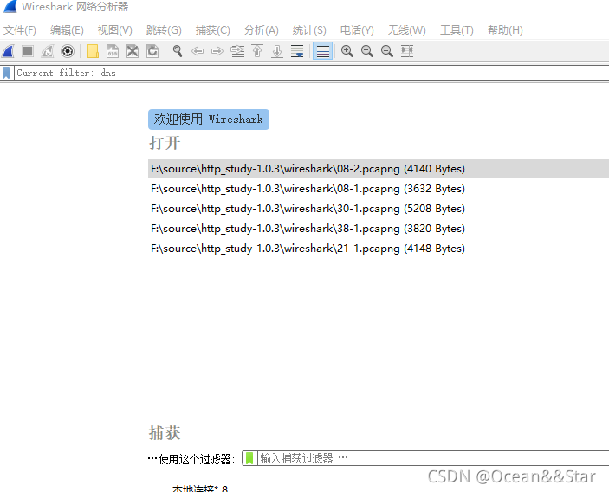This screenshot has height=492, width=609.
Task: Stop the running capture
Action: [28, 51]
